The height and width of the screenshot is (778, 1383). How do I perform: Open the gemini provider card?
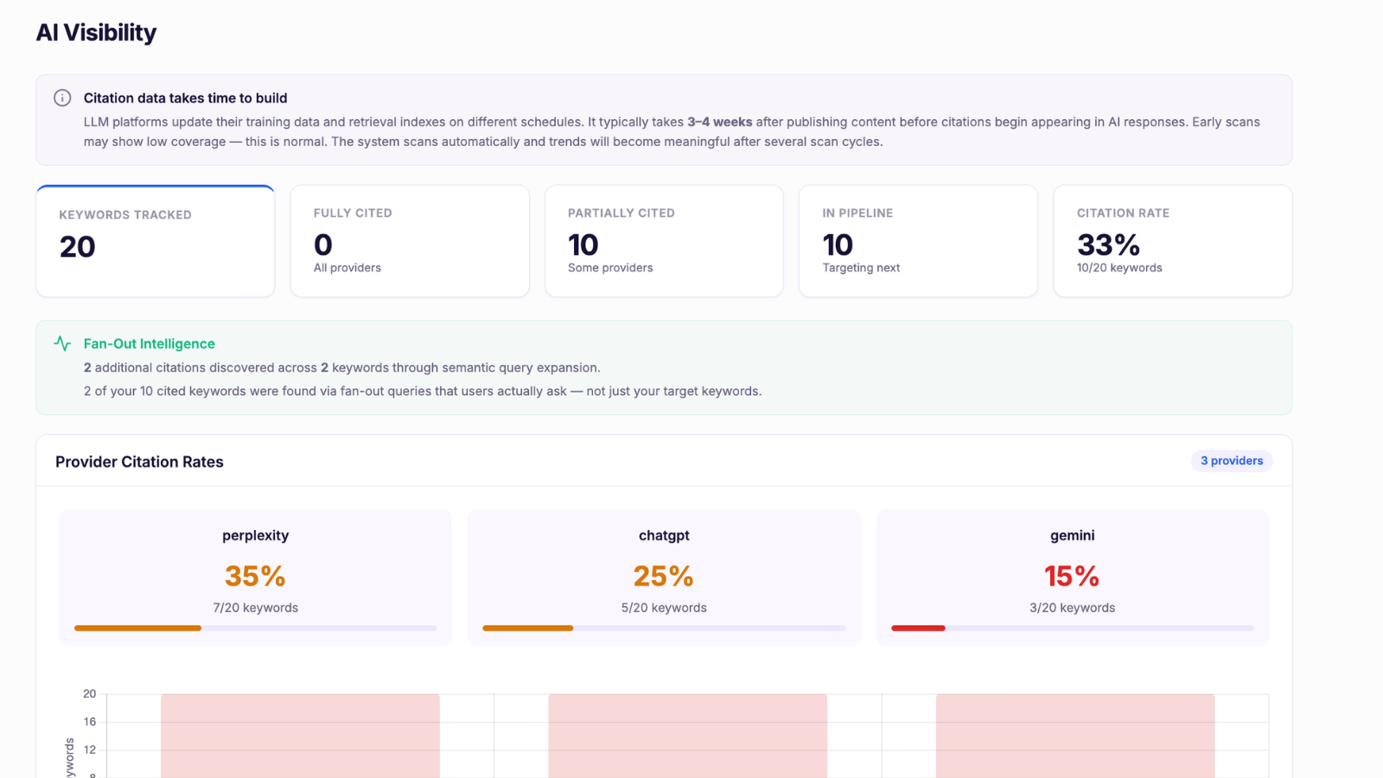1073,577
